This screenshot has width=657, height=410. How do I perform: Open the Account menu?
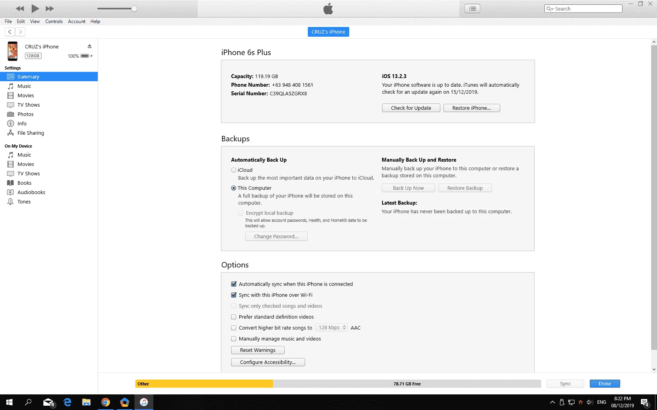(x=77, y=21)
